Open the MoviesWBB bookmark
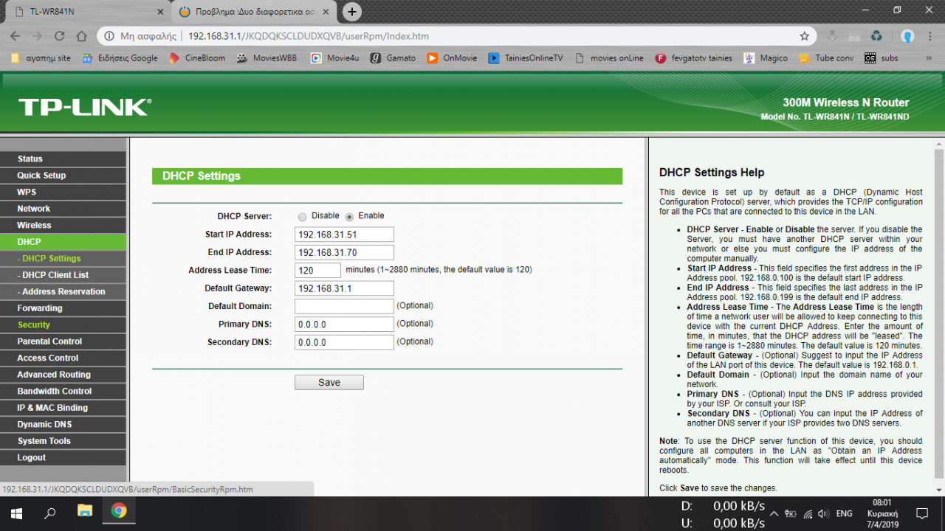This screenshot has height=531, width=945. tap(268, 58)
